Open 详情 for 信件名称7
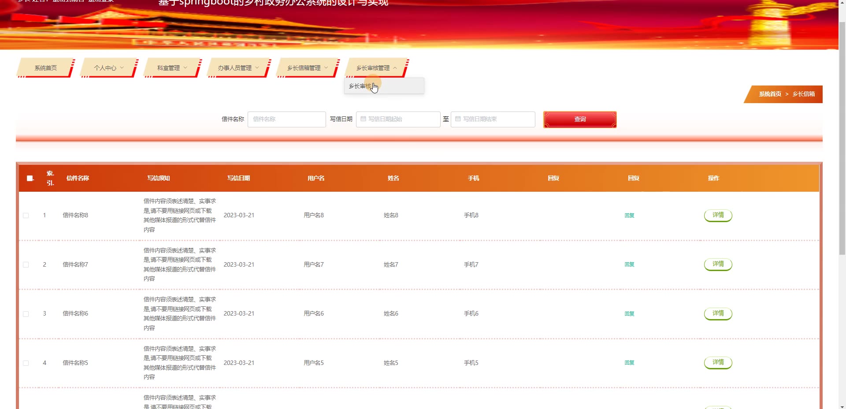This screenshot has width=846, height=409. coord(718,264)
